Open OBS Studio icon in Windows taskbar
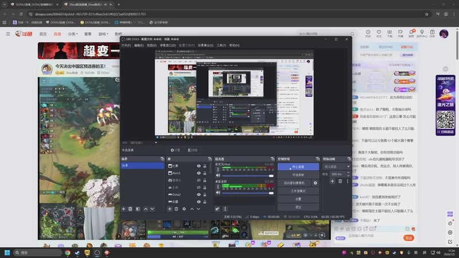459x258 pixels. pyautogui.click(x=97, y=252)
